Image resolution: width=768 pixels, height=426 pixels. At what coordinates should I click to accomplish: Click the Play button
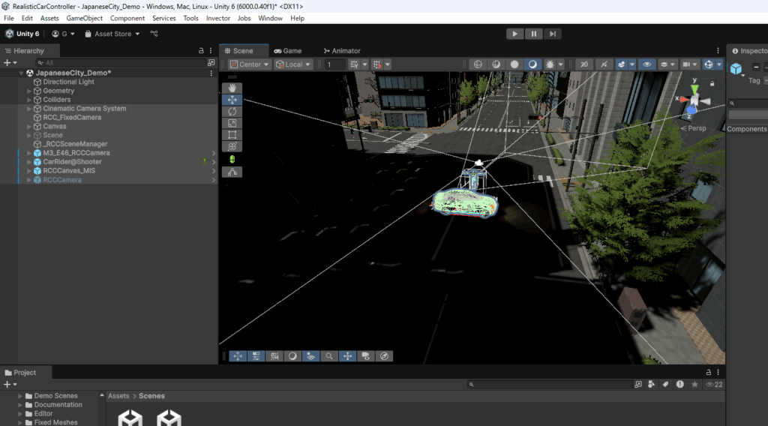(514, 34)
